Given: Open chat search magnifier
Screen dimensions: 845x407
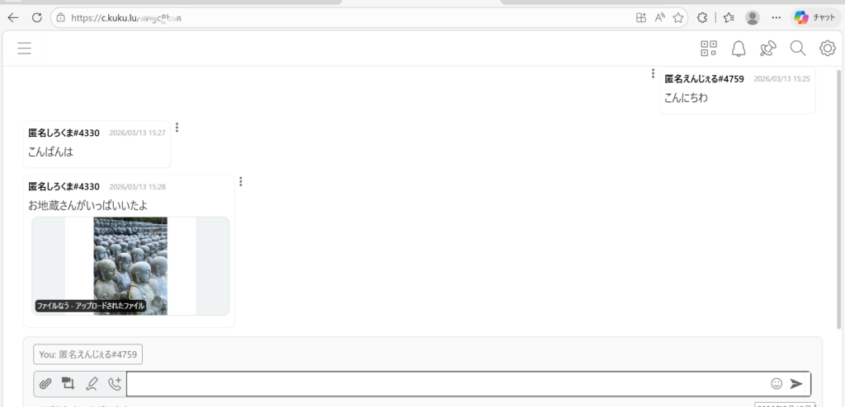Looking at the screenshot, I should click(x=798, y=49).
